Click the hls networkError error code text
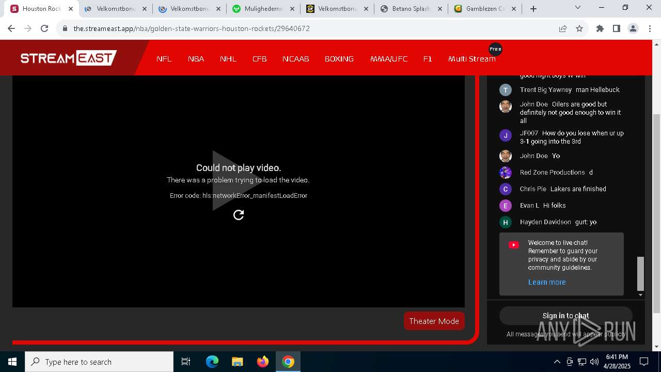The image size is (661, 372). pyautogui.click(x=239, y=196)
